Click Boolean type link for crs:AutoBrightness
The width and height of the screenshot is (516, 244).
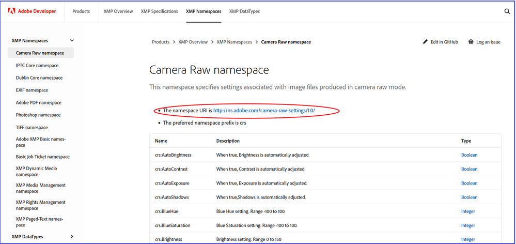469,155
